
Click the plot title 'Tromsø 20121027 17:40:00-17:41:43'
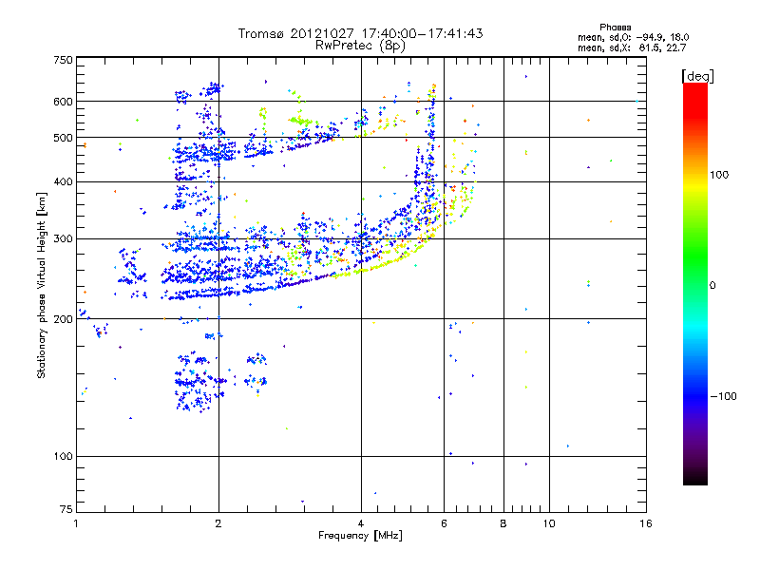tap(360, 33)
